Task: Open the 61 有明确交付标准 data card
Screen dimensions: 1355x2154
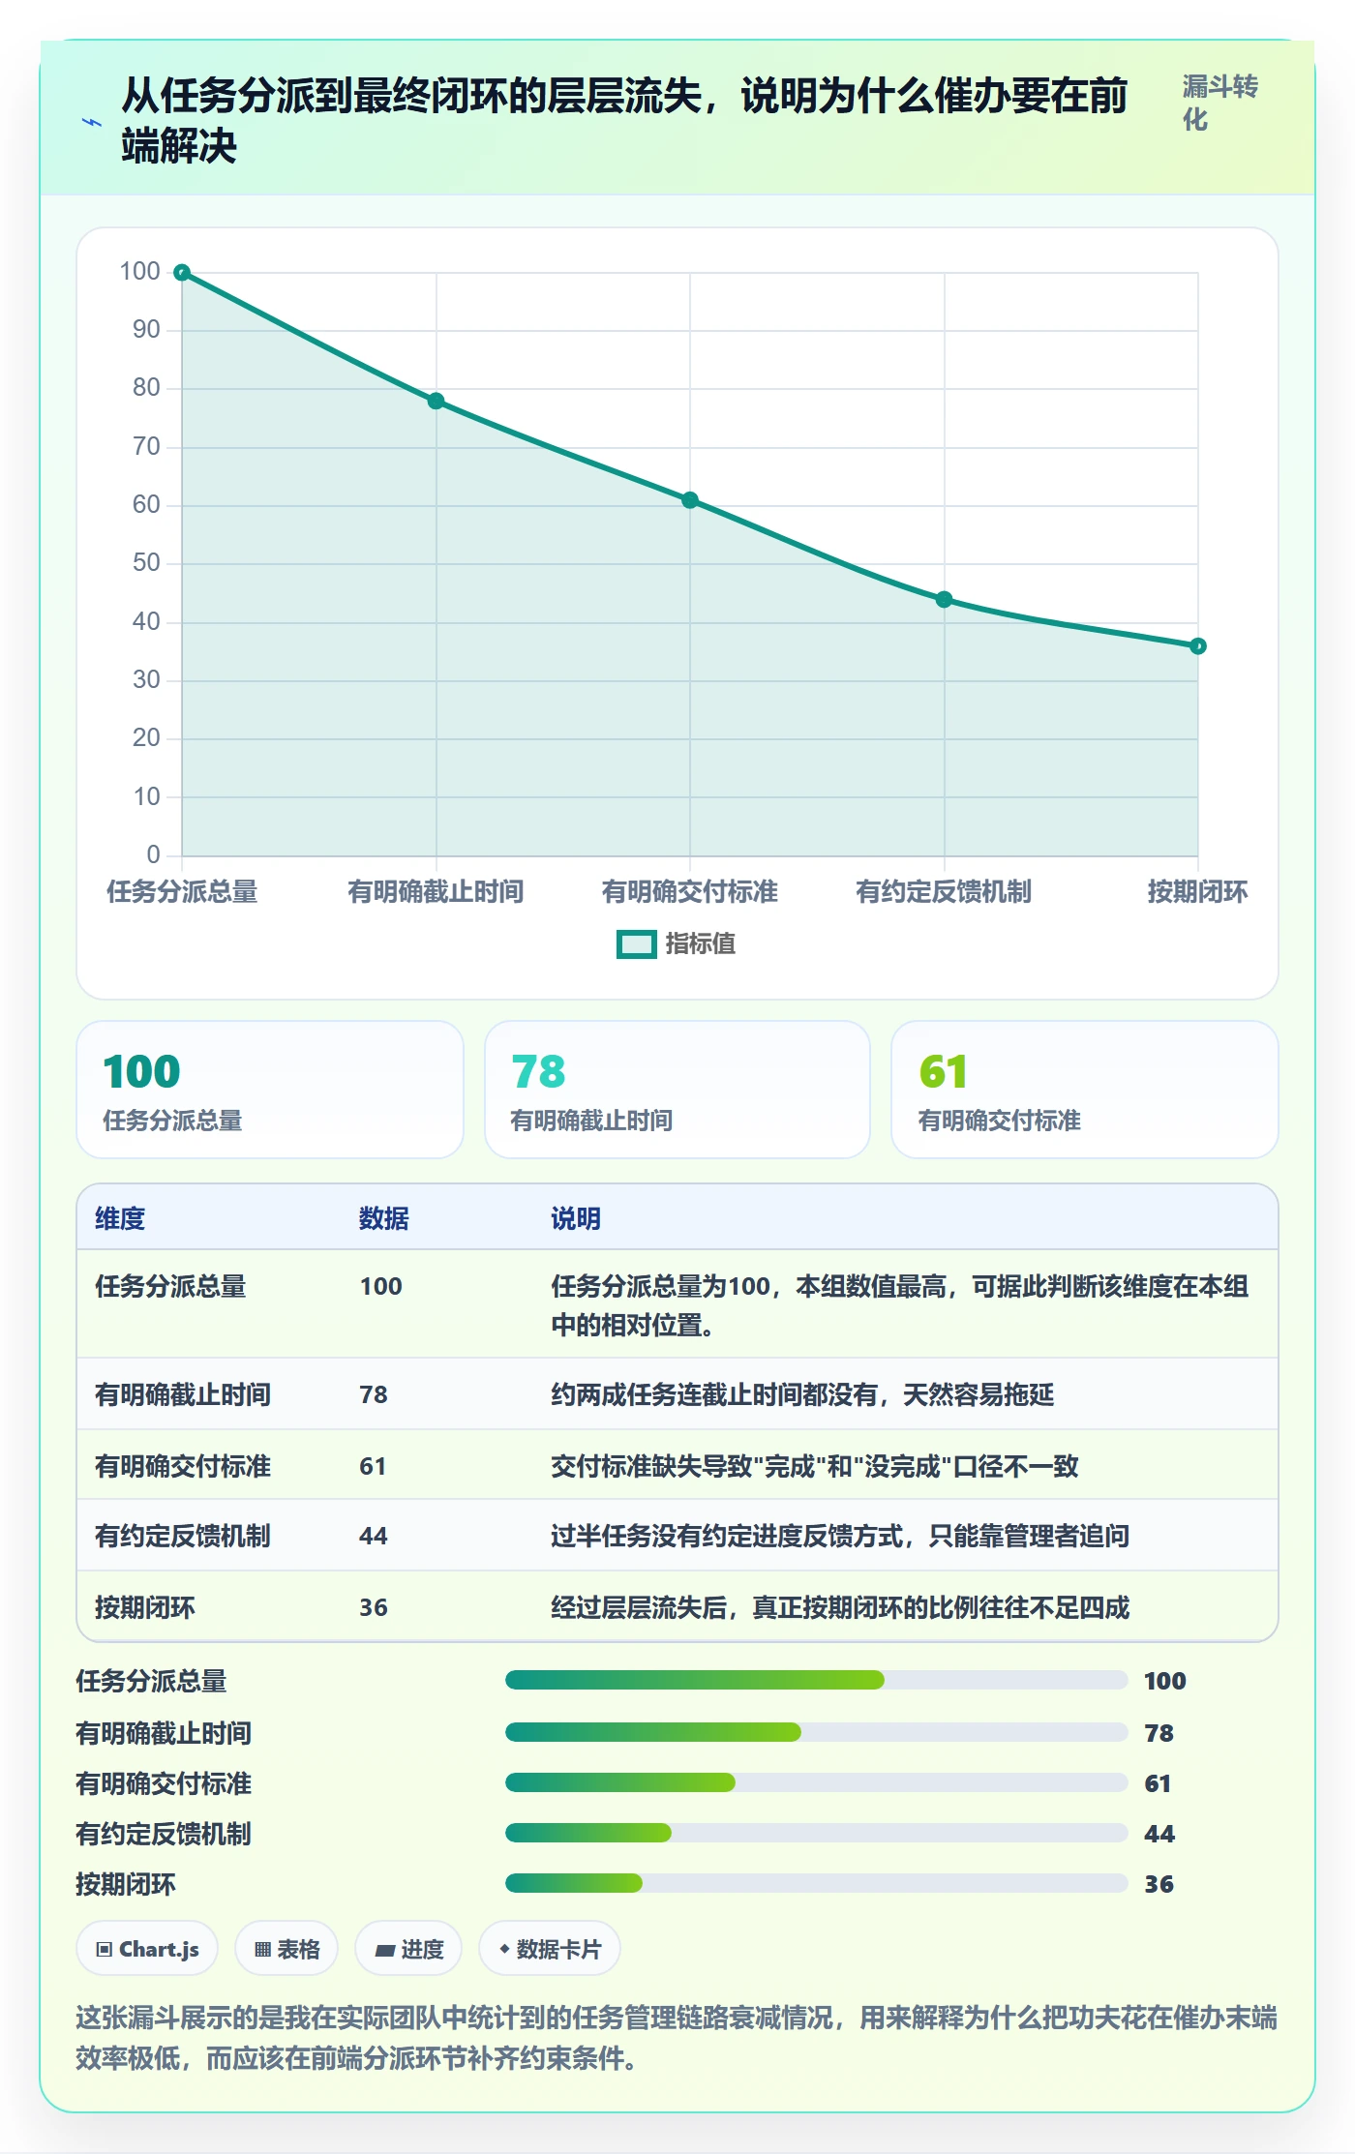Action: [1085, 1090]
